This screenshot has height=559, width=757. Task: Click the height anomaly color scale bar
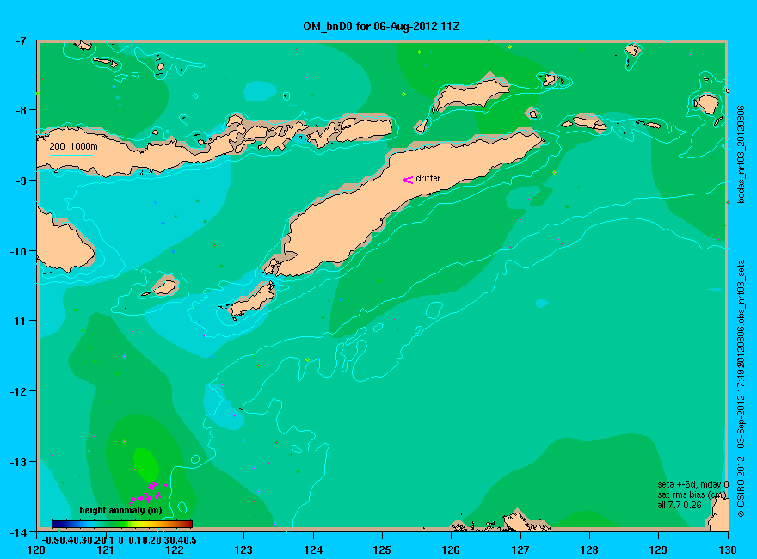pos(121,524)
